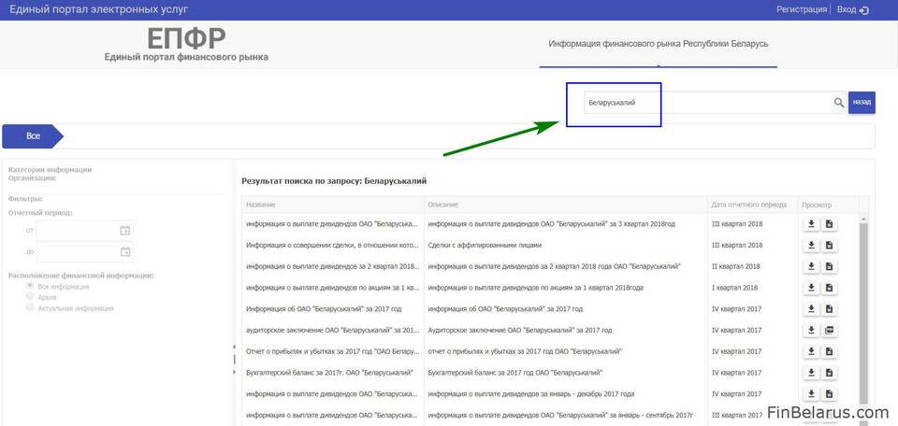
Task: Open 'Информация финансового рынка Республики Беларусь' tab
Action: click(658, 44)
